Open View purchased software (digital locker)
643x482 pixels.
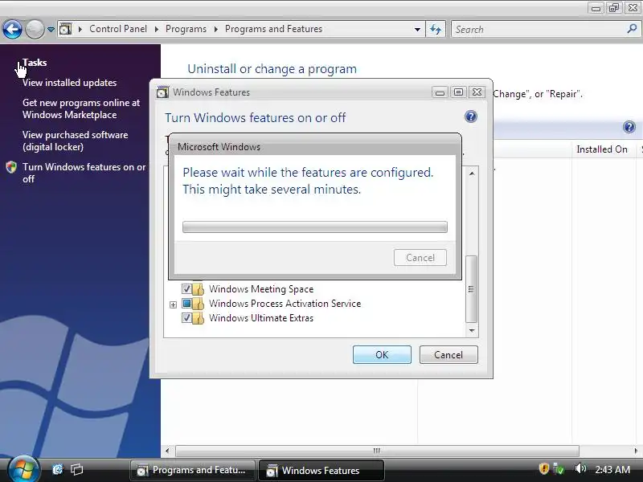75,141
